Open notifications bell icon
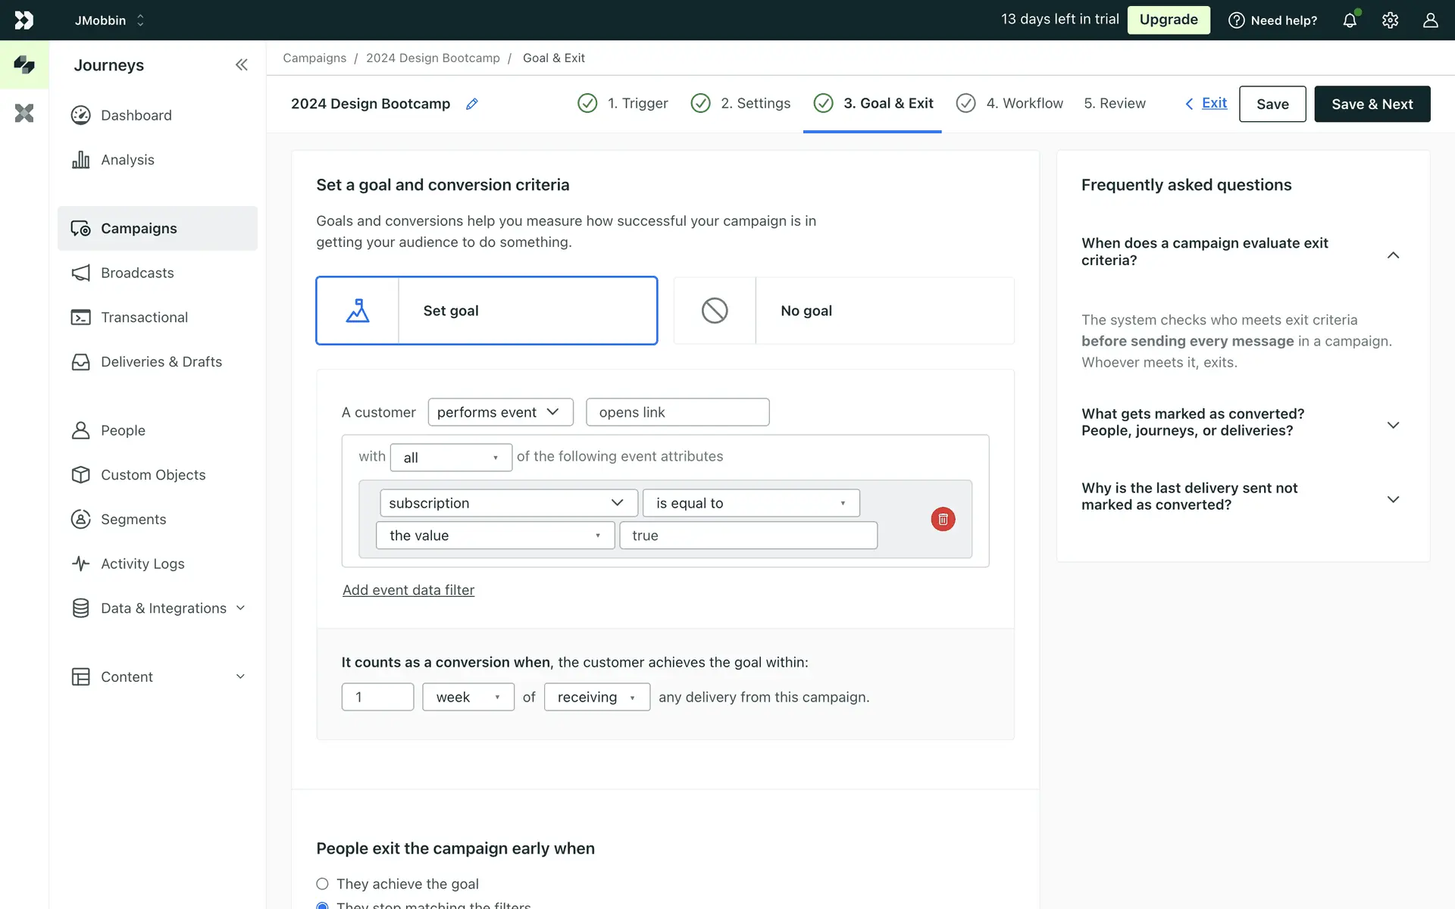The width and height of the screenshot is (1455, 909). pyautogui.click(x=1350, y=20)
